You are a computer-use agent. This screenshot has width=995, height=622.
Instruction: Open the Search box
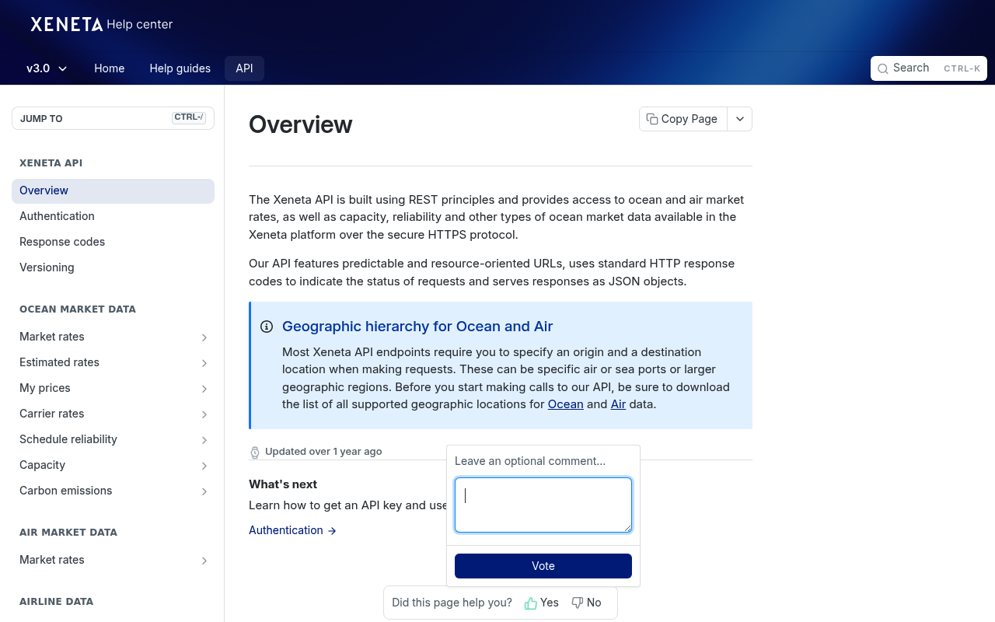click(x=929, y=68)
